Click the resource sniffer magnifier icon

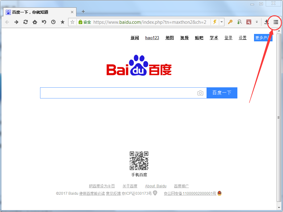[239, 22]
